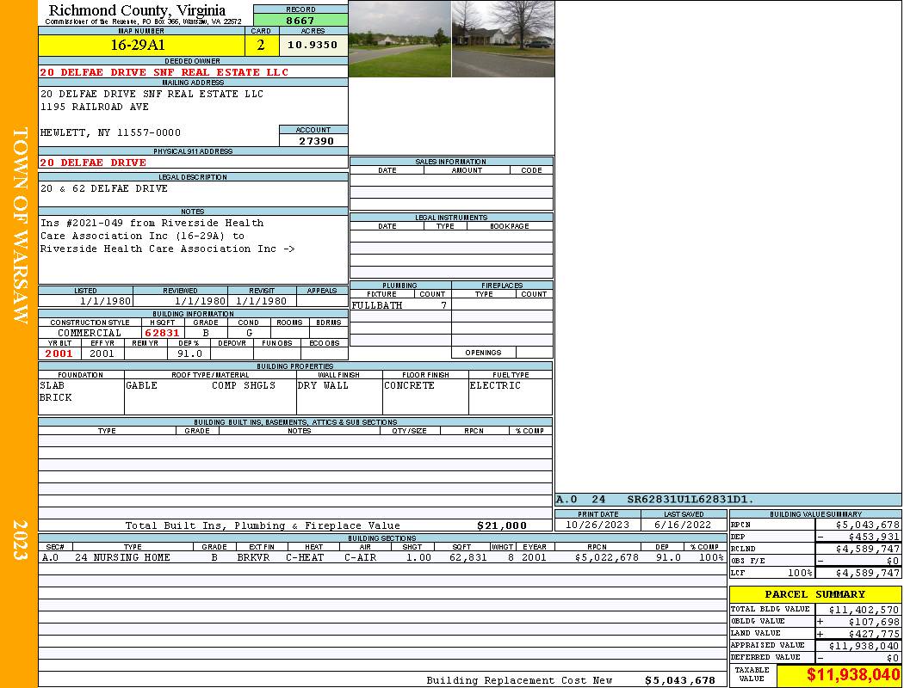Click inside the Riverside Health notes box
Viewport: 904px width, 688px height.
[x=193, y=249]
